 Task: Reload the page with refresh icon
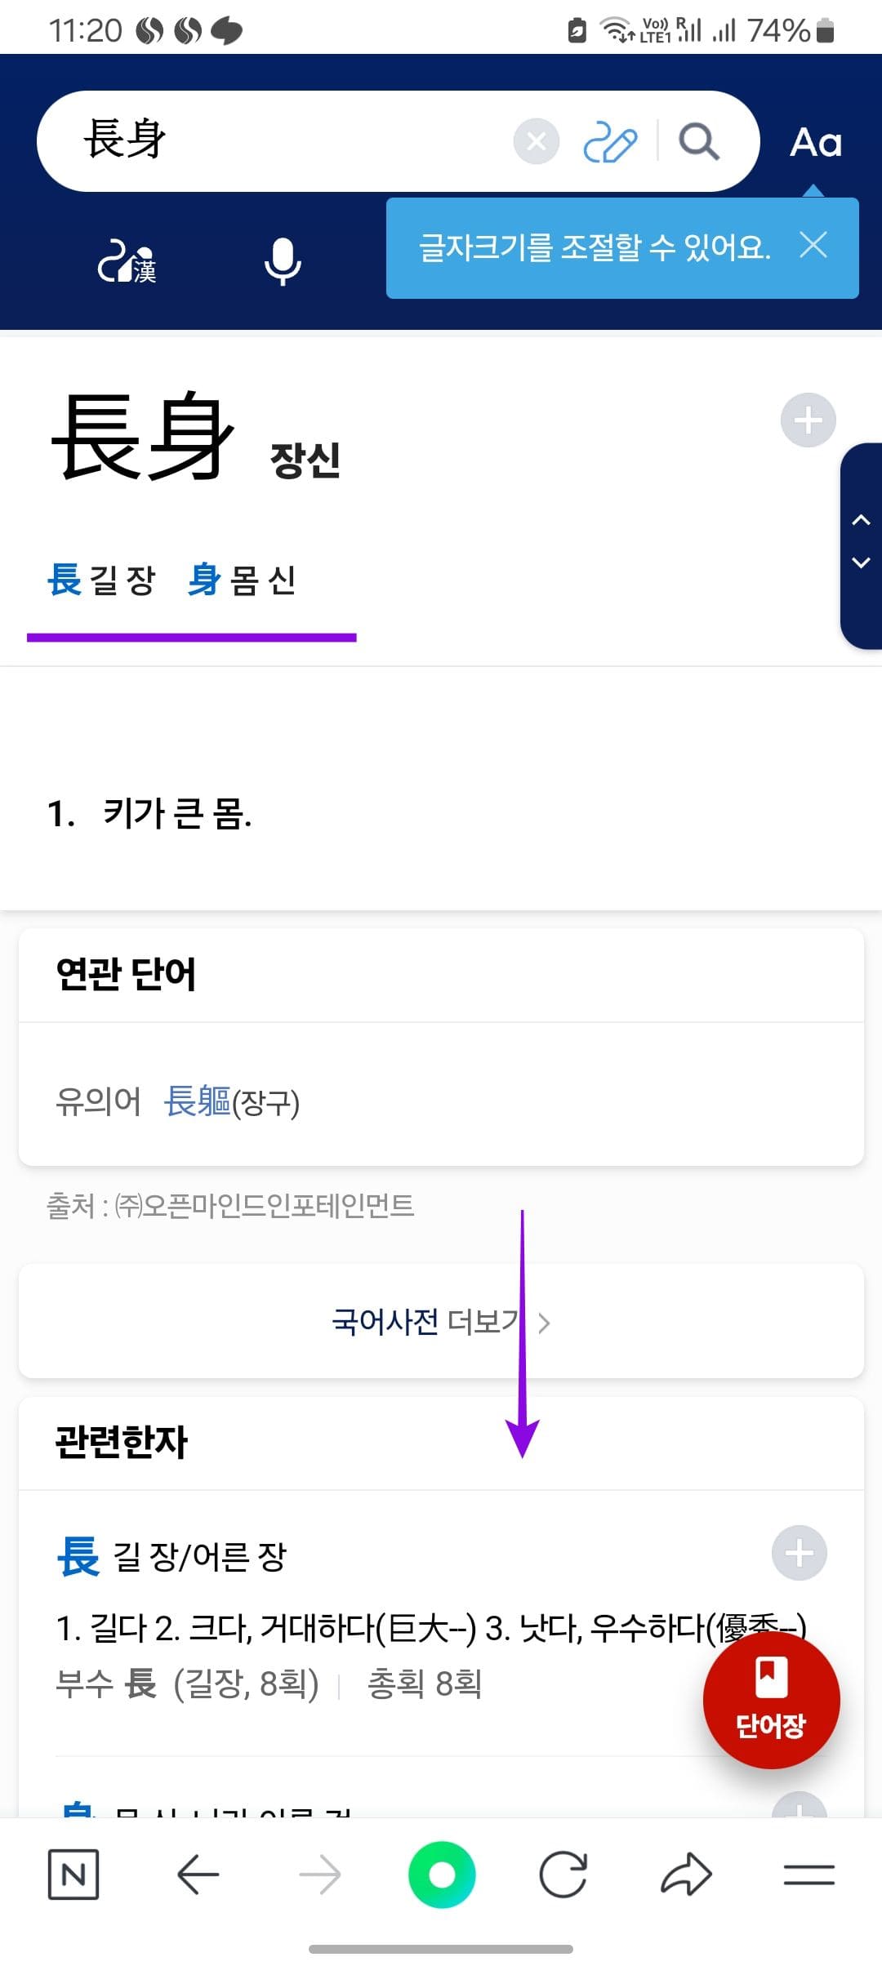coord(563,1875)
